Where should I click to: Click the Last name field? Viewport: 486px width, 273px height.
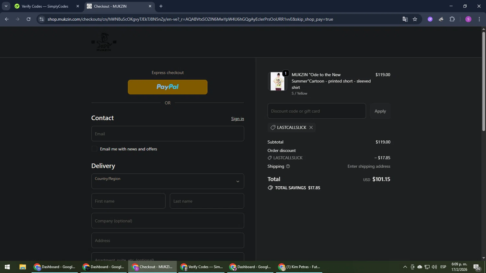[207, 201]
